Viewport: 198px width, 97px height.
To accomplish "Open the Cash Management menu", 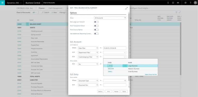I will (x=56, y=8).
